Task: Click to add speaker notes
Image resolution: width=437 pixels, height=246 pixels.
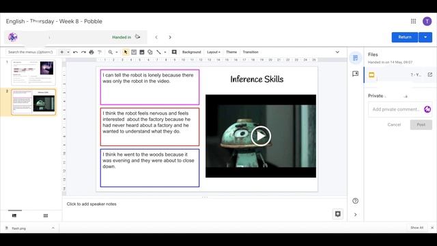Action: click(x=91, y=204)
